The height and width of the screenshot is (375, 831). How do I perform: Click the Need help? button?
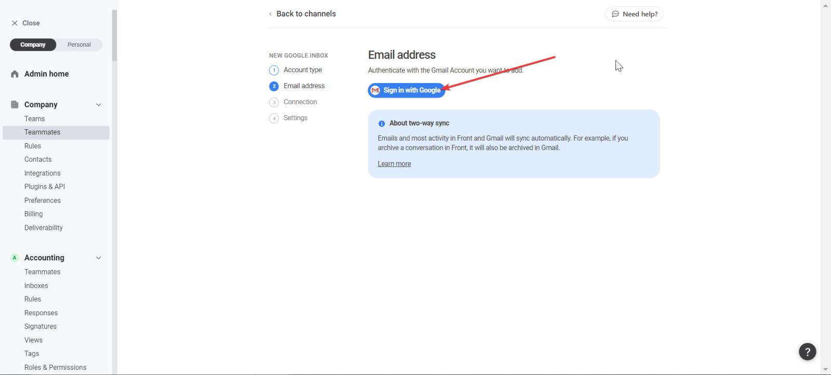[x=634, y=14]
